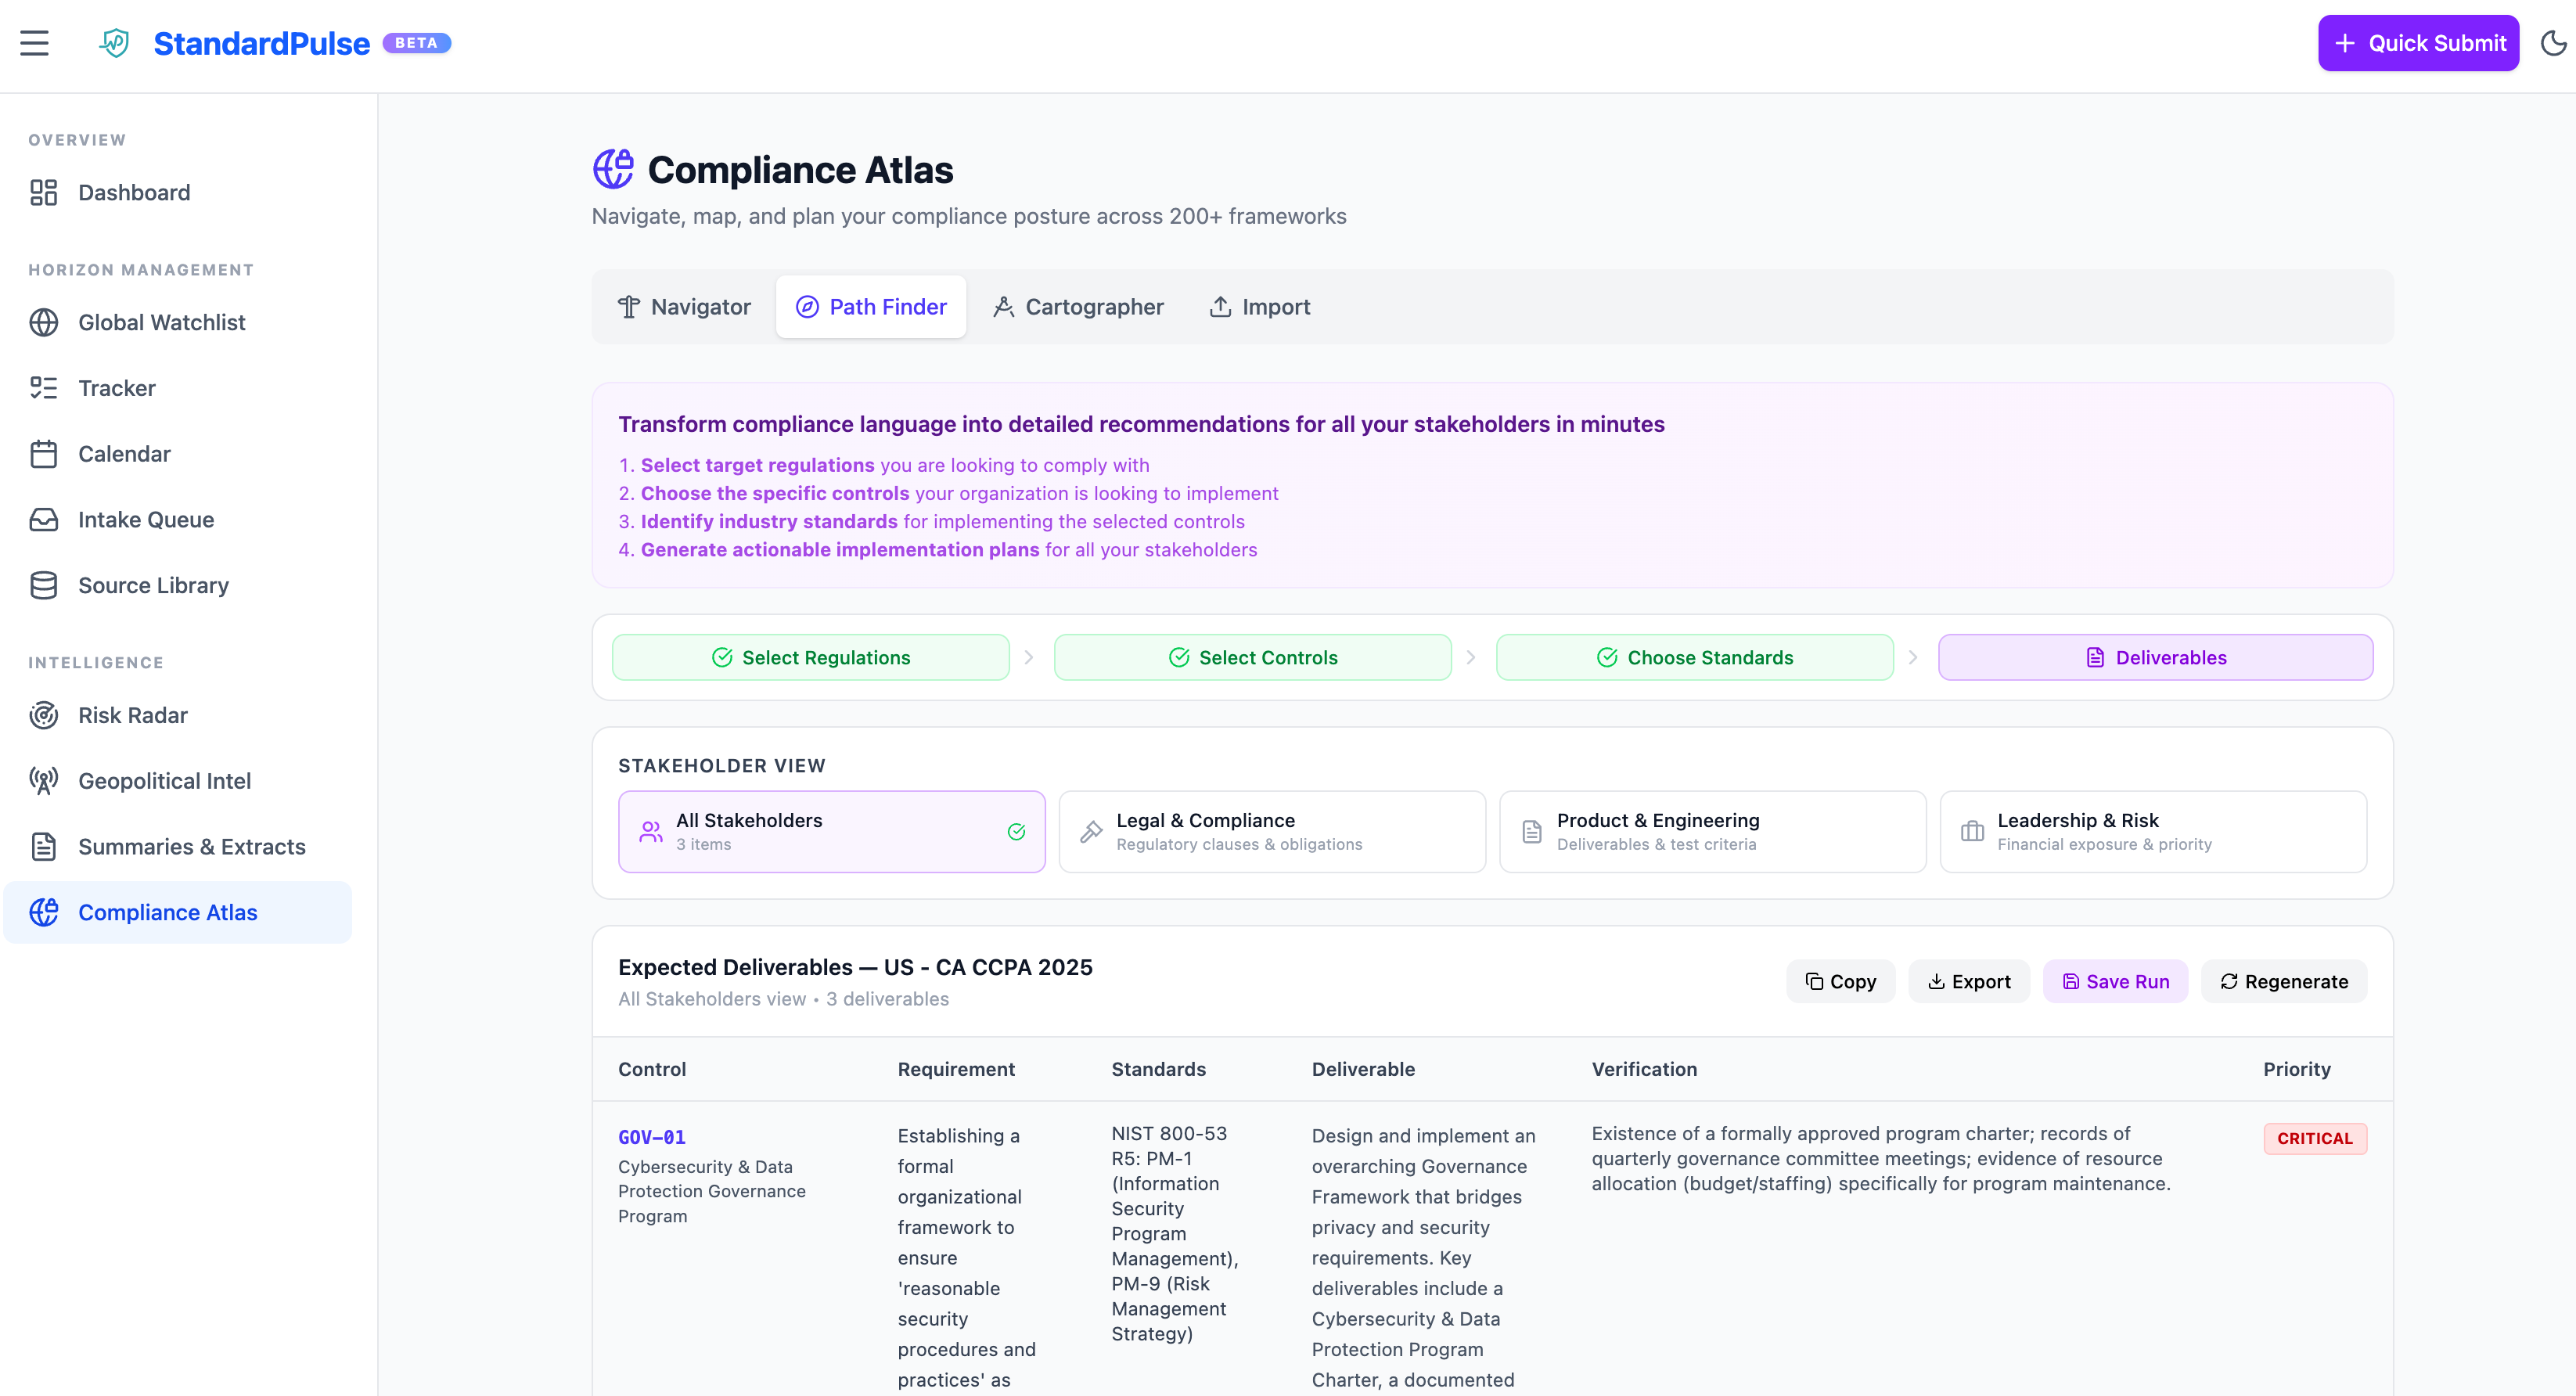
Task: Open the GOV-01 control link
Action: (x=651, y=1137)
